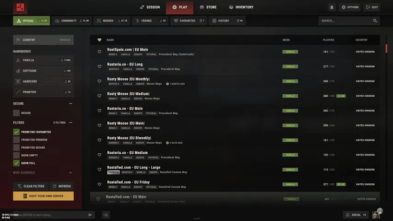Open the Play menu
Screen dimensions: 393x221
pos(180,7)
